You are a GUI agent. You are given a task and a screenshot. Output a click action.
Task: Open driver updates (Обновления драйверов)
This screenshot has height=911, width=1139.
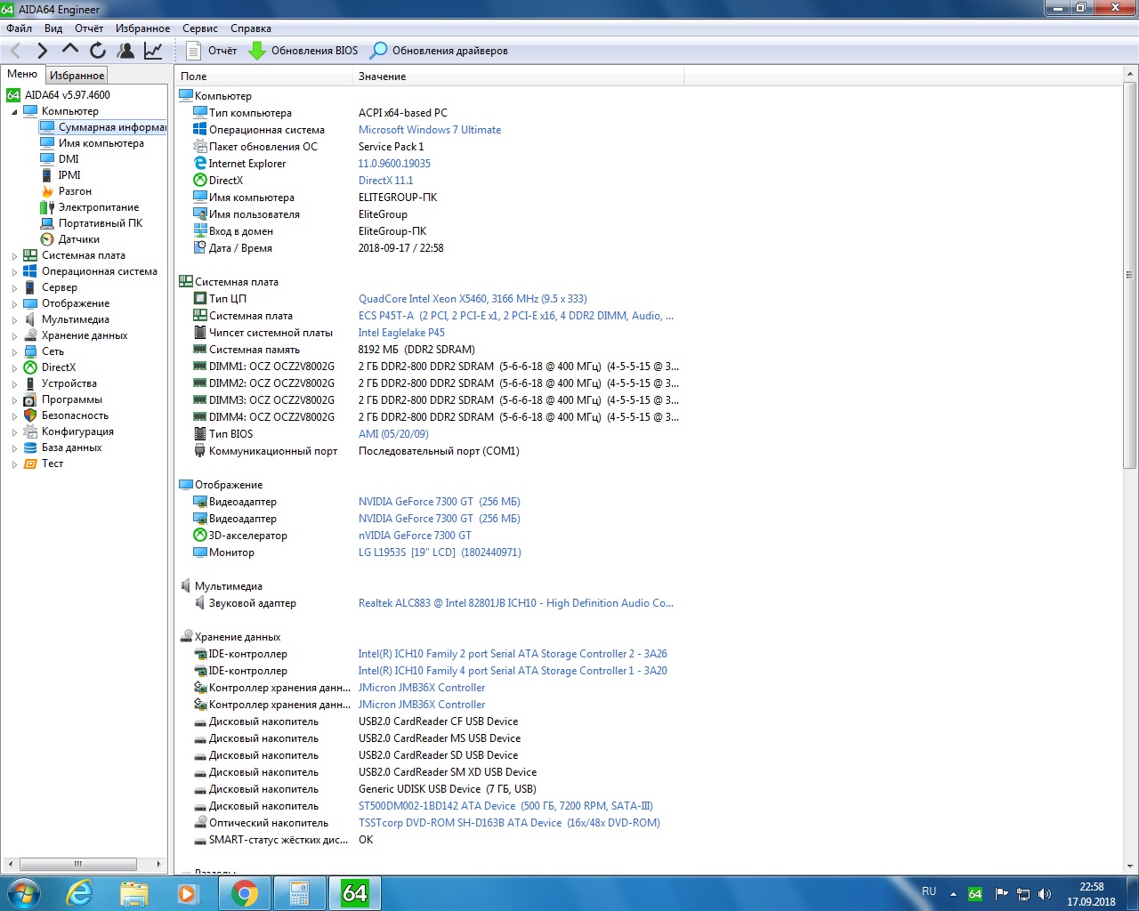tap(440, 51)
